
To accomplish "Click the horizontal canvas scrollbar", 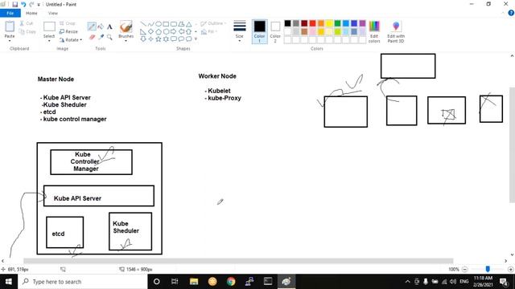I will tap(238, 261).
